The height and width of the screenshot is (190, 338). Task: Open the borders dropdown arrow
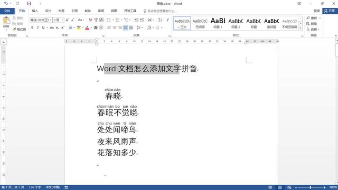(162, 27)
